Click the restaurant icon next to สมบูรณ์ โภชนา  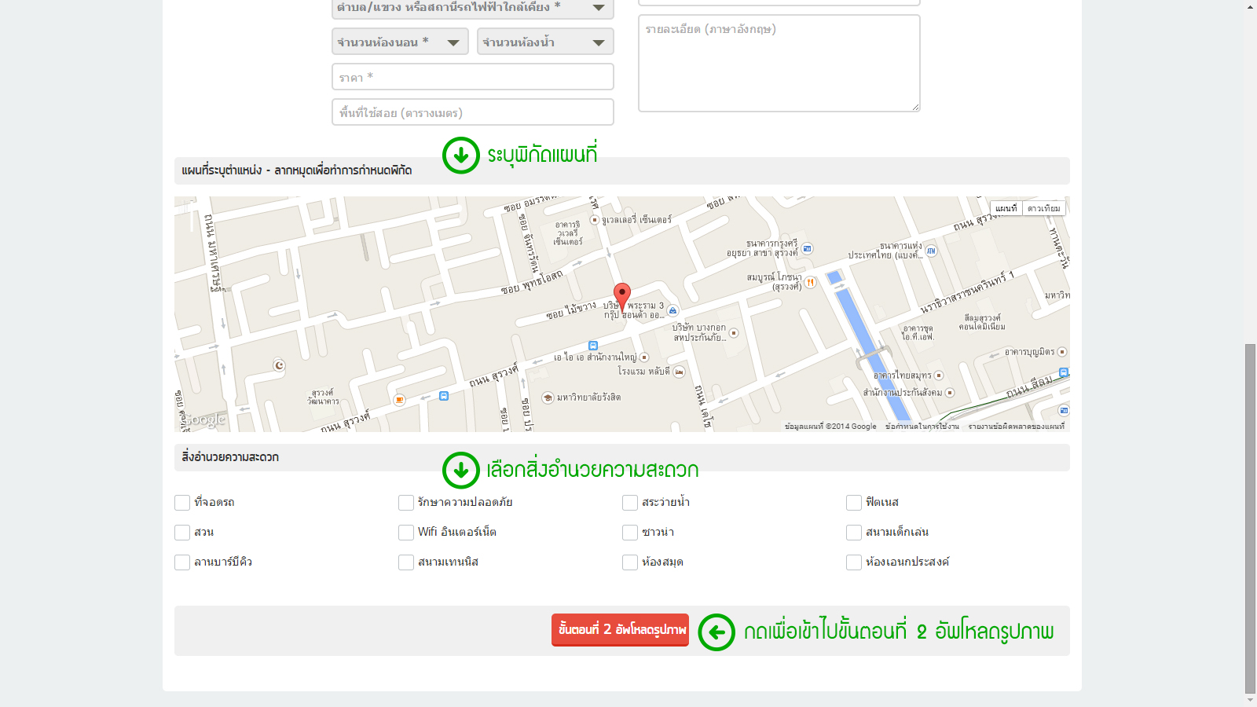810,282
